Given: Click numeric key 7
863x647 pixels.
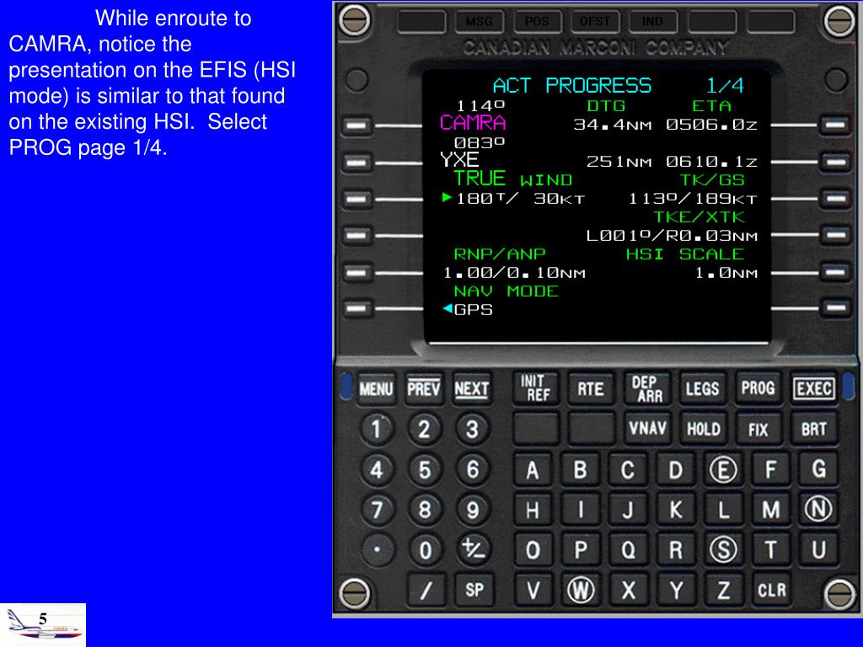Looking at the screenshot, I should pos(377,510).
